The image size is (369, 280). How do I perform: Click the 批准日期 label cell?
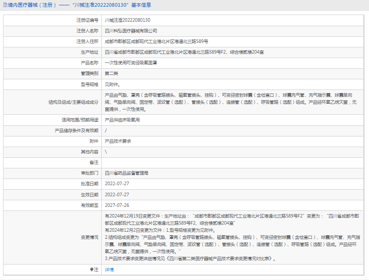coord(53,183)
